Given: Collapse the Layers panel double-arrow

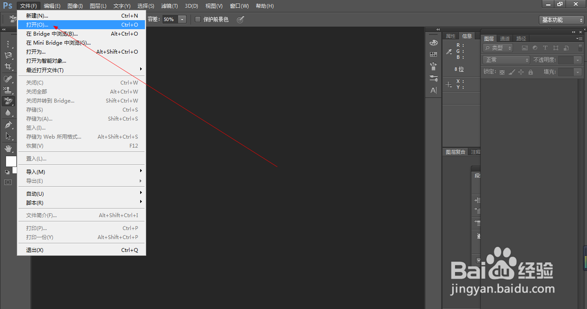Looking at the screenshot, I should [573, 32].
